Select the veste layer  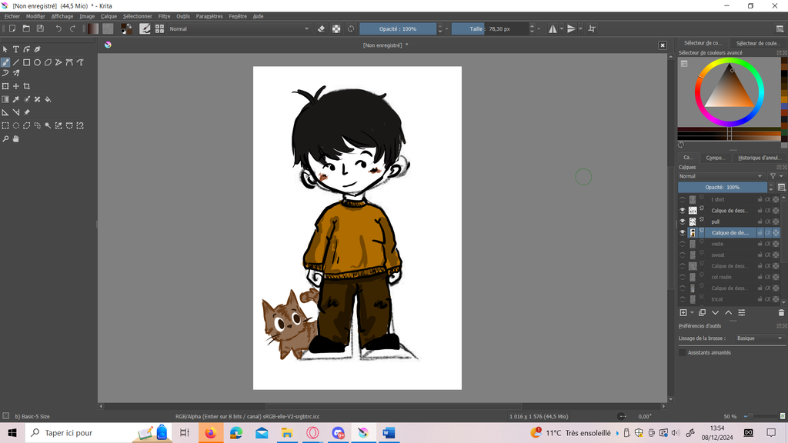click(x=717, y=244)
